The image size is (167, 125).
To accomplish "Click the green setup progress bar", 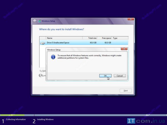I will pos(12,115).
